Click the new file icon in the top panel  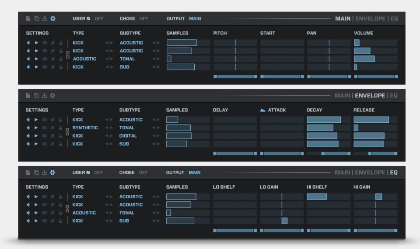(x=29, y=18)
